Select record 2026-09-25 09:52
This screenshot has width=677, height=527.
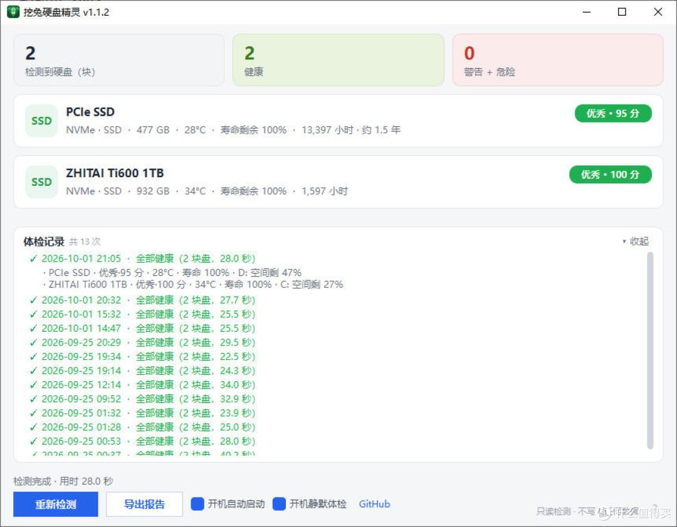point(142,399)
